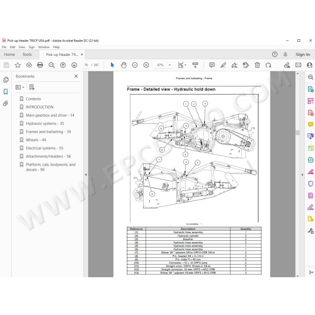Go to previous page with the up arrow
Viewport: 315px width, 315px height.
63,65
